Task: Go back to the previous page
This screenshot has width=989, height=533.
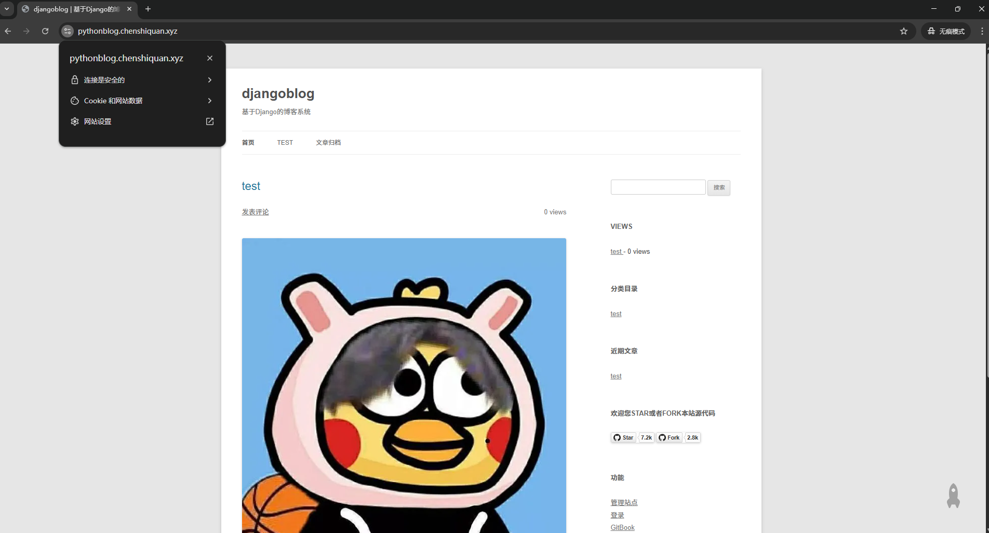Action: [8, 31]
